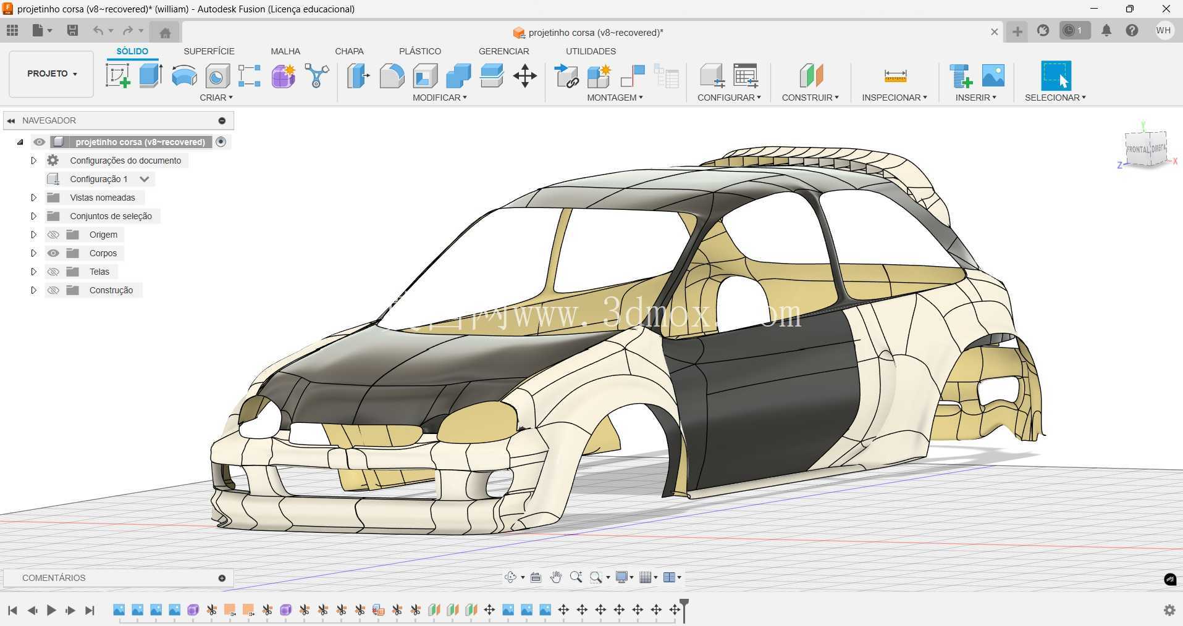Open the PROJETO workspace dropdown
1183x626 pixels.
(51, 73)
